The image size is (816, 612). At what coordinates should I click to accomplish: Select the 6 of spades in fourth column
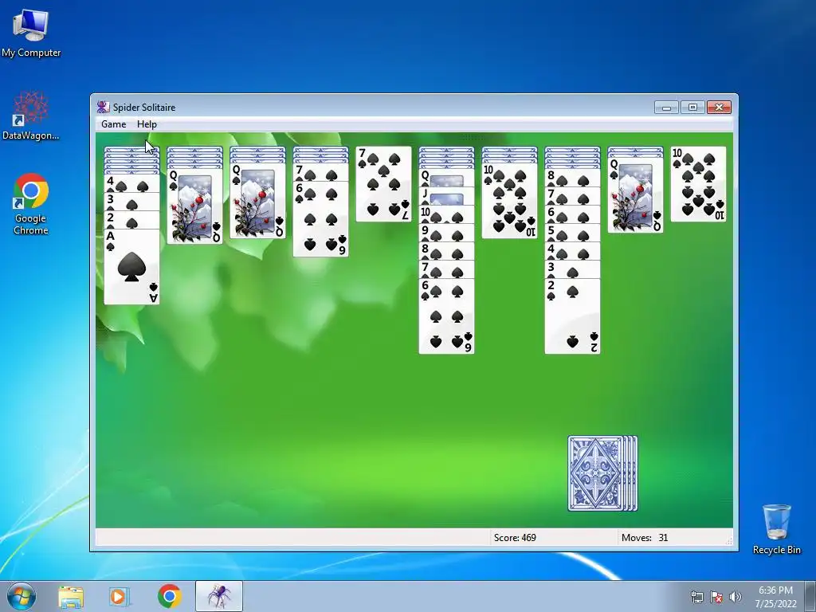(x=320, y=219)
